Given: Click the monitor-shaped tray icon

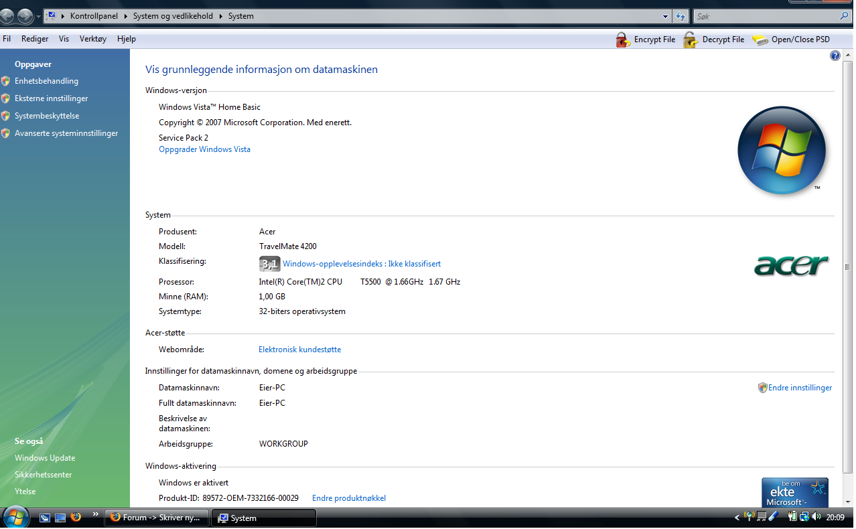Looking at the screenshot, I should 762,516.
